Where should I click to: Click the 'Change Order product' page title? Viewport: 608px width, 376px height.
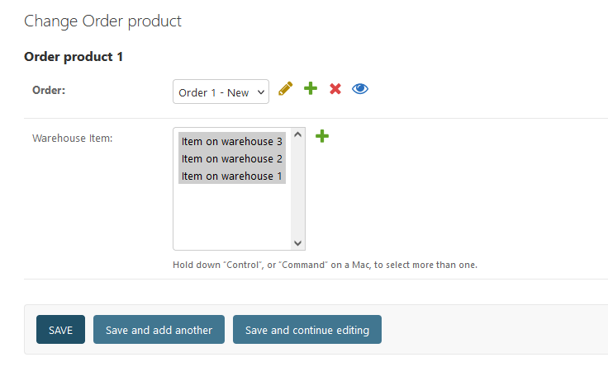[102, 21]
